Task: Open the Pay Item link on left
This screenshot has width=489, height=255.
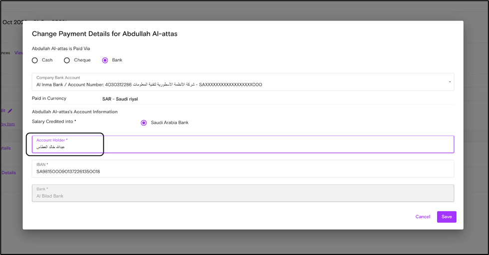Action: (7, 124)
